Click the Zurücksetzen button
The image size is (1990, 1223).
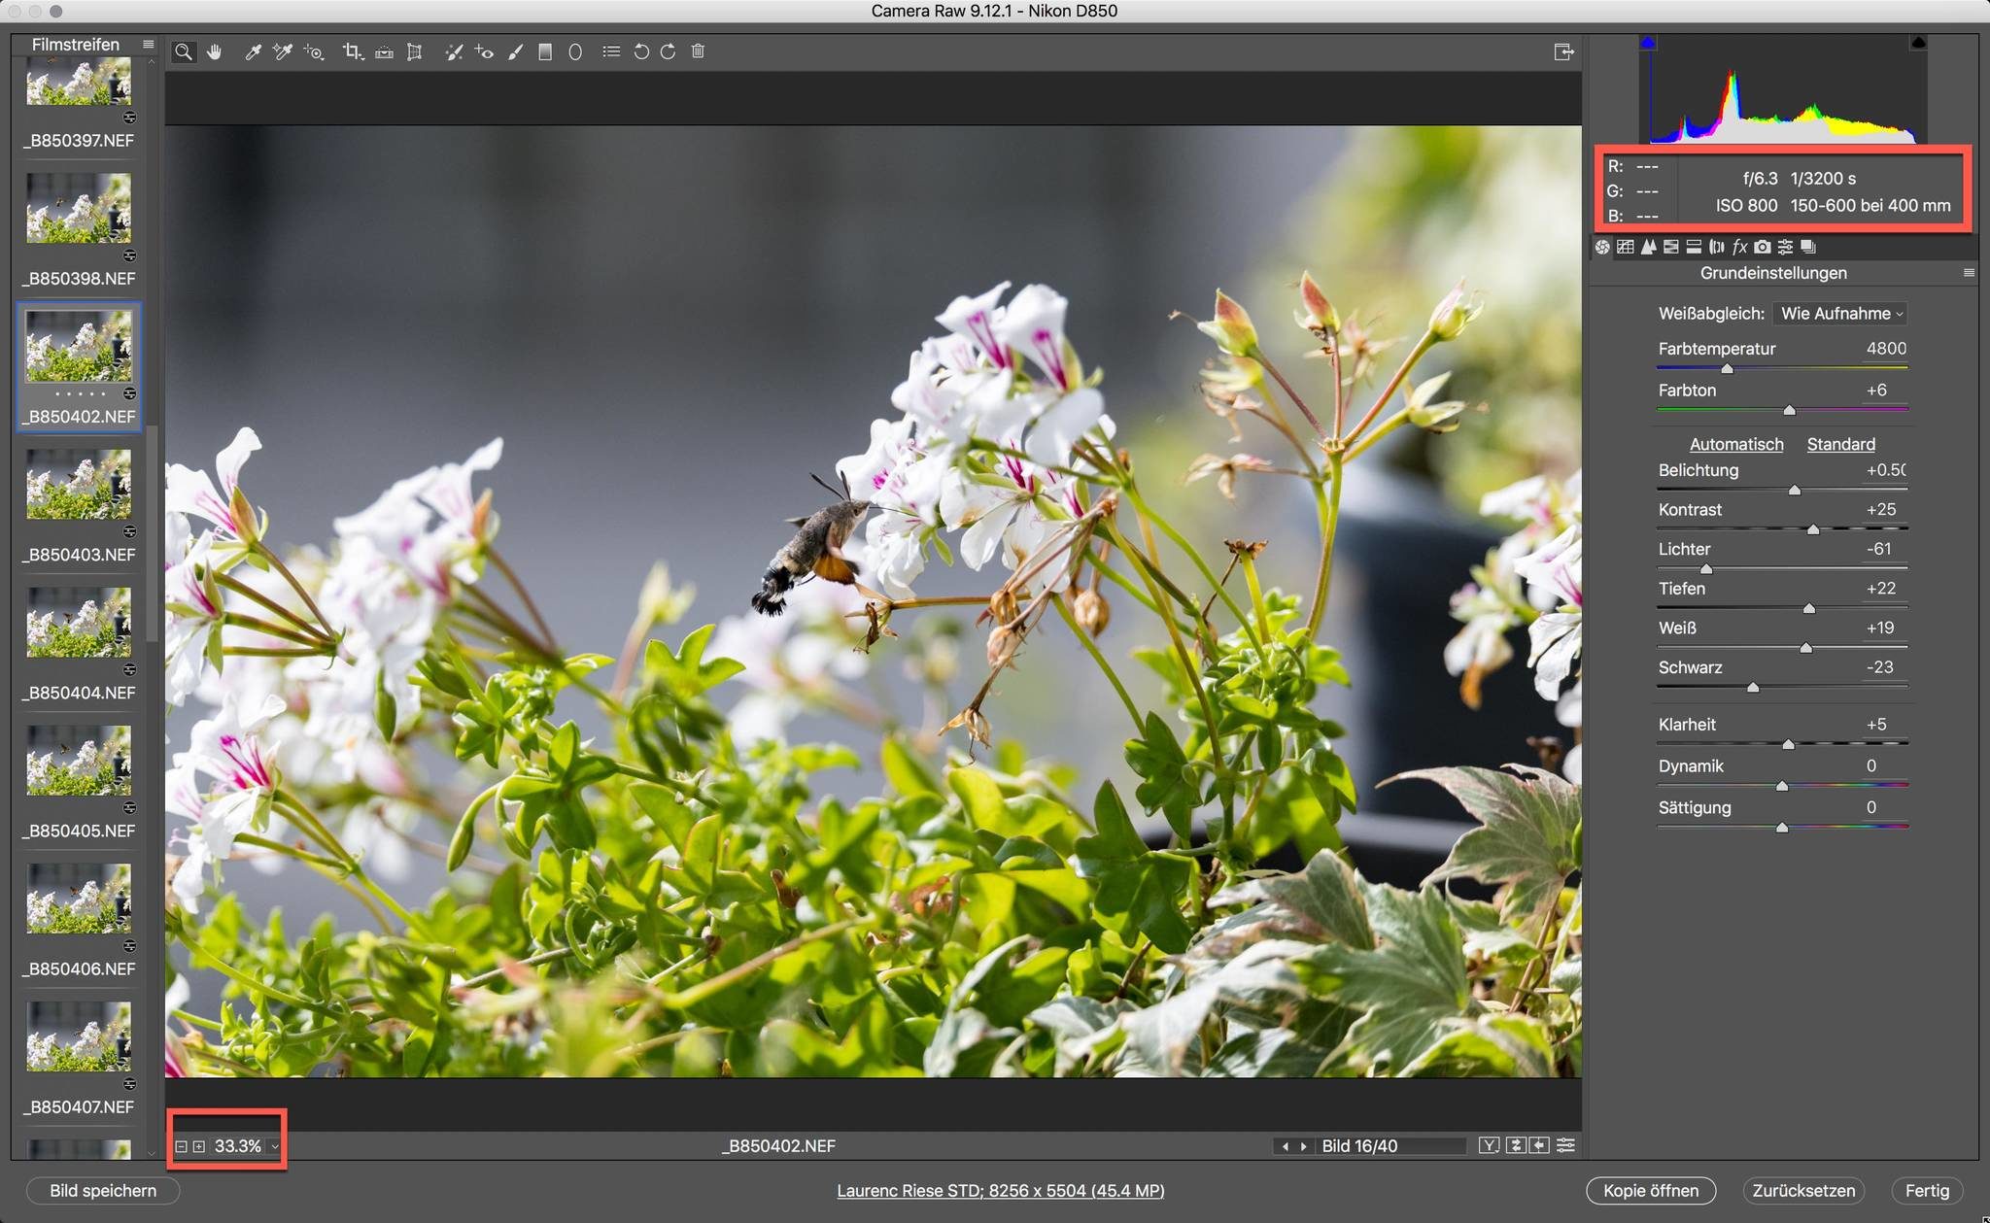pos(1803,1190)
